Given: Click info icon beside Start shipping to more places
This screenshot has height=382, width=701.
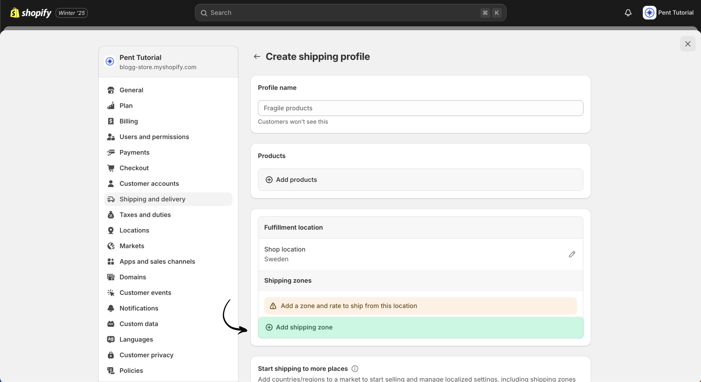Looking at the screenshot, I should pos(355,368).
